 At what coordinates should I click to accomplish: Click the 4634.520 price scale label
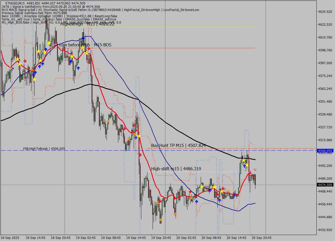click(x=325, y=12)
